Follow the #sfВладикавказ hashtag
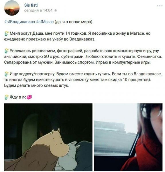This screenshot has width=165, height=172. point(19,22)
